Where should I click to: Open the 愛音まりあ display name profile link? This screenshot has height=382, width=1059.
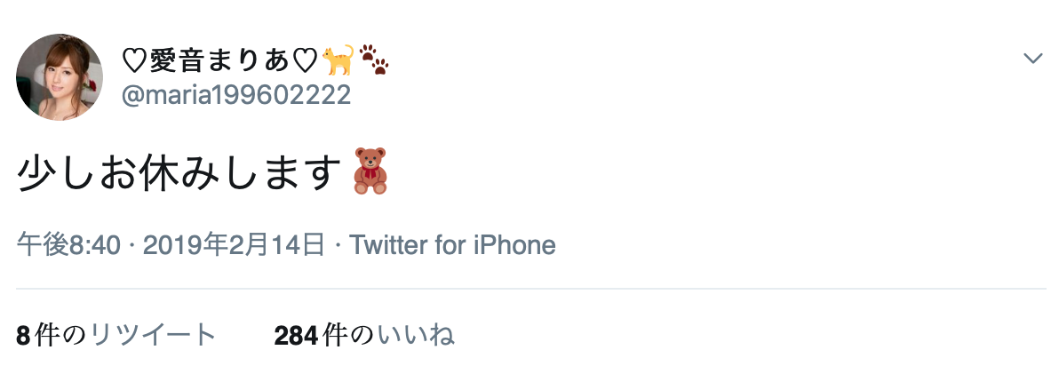point(219,61)
